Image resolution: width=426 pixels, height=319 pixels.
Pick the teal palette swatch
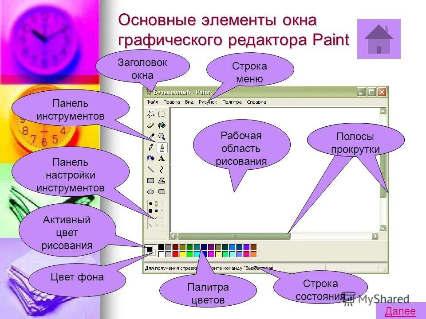(197, 247)
